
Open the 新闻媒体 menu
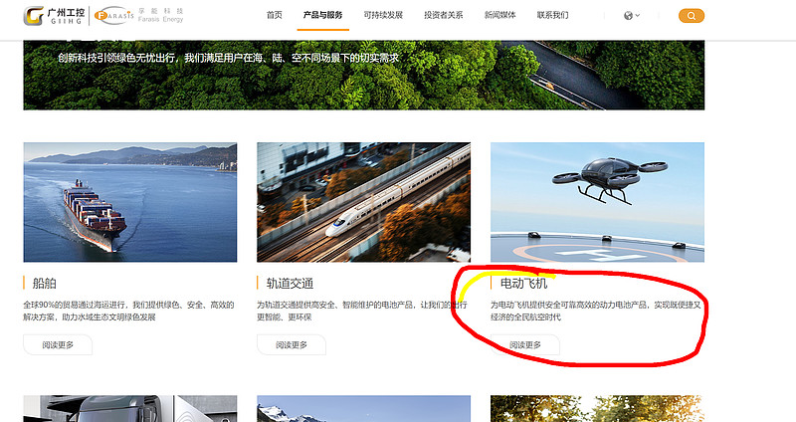(x=500, y=15)
